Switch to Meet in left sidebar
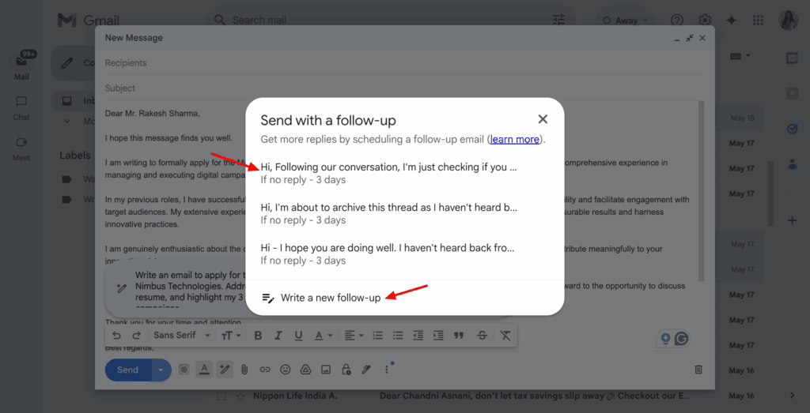Viewport: 810px width, 413px height. click(21, 149)
